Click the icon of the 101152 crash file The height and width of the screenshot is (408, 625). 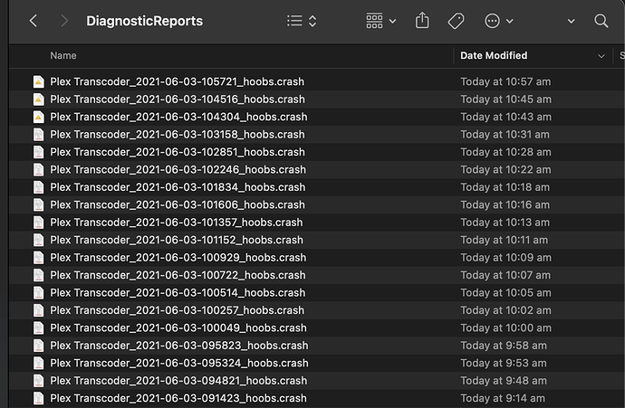click(38, 240)
